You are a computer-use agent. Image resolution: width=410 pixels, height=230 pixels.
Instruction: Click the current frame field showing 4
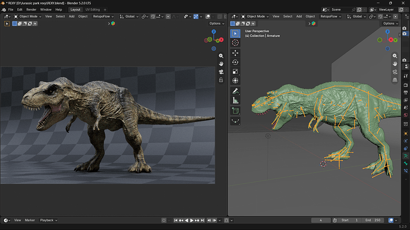(321, 221)
